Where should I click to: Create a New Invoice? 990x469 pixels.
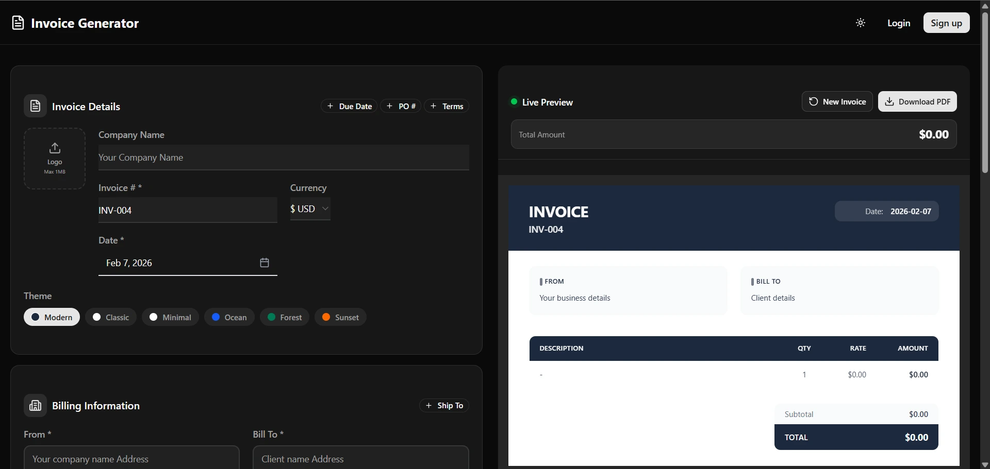click(x=837, y=101)
